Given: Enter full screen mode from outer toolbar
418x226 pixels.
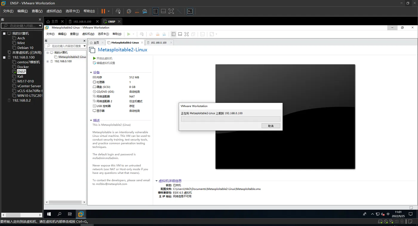Looking at the screenshot, I should tap(171, 11).
